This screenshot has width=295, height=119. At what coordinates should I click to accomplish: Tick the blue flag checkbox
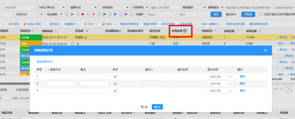(x=110, y=14)
